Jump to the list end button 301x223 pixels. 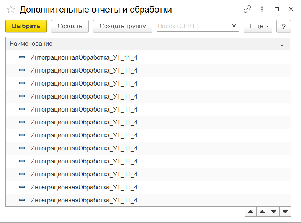[x=285, y=212]
